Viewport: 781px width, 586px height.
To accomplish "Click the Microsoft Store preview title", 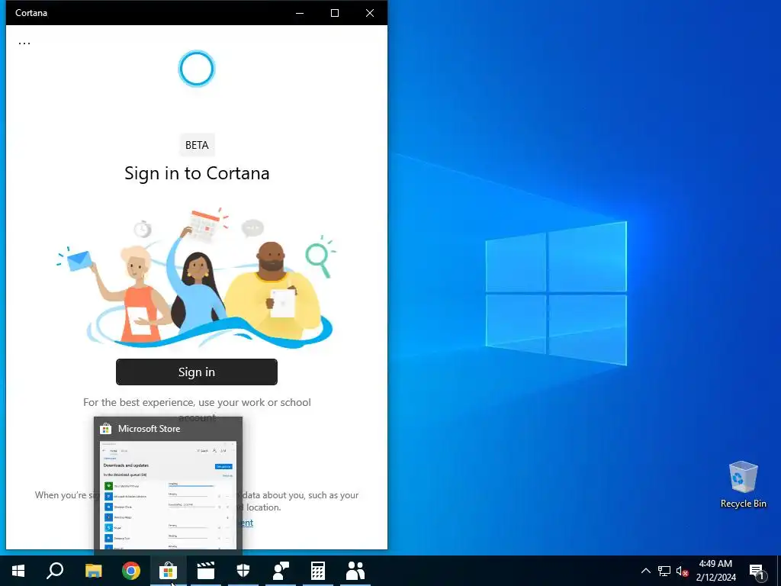I will coord(149,429).
